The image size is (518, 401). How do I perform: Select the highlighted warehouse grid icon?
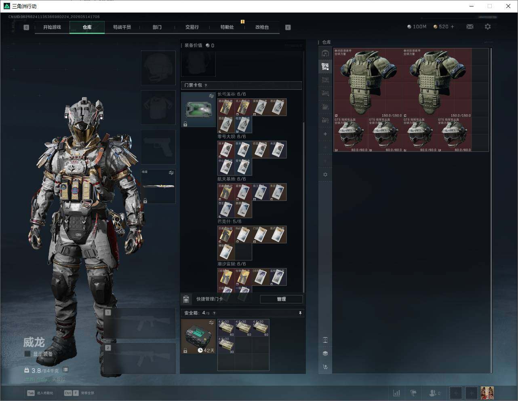pyautogui.click(x=325, y=67)
